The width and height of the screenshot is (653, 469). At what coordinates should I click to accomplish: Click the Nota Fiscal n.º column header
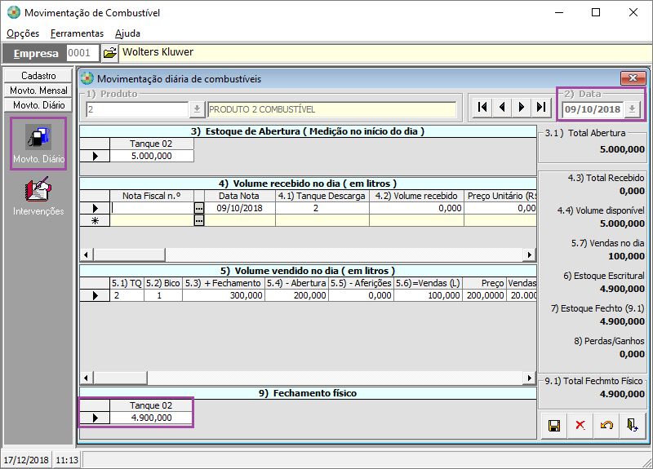pos(152,196)
